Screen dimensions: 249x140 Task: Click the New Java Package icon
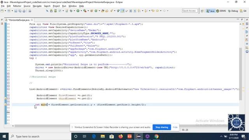tap(92, 11)
